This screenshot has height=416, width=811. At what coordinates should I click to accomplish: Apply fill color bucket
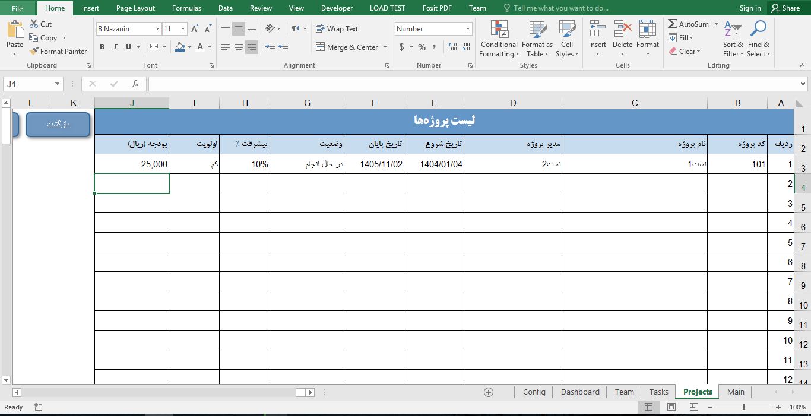point(180,47)
